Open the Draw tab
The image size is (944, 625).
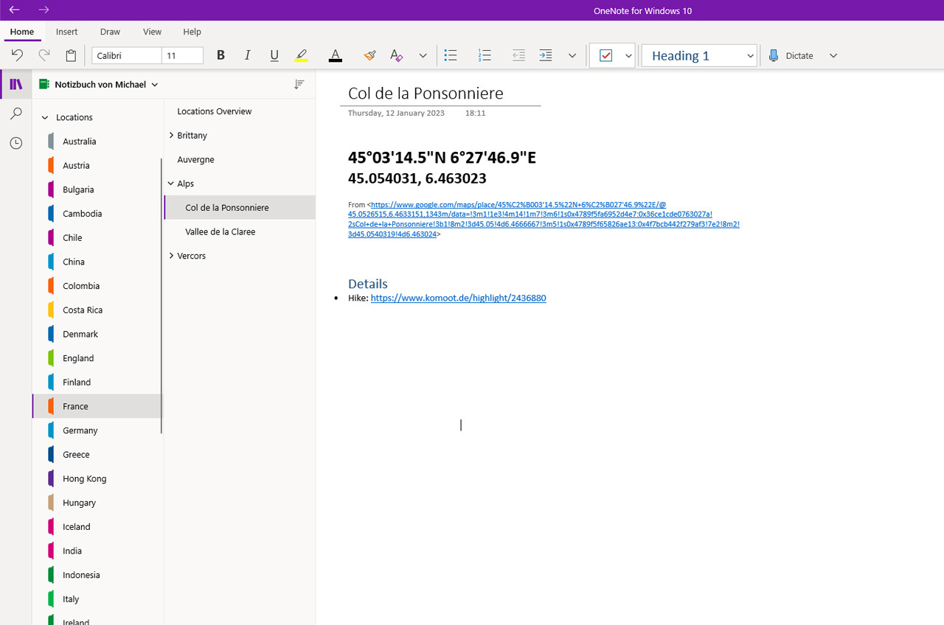click(x=110, y=32)
